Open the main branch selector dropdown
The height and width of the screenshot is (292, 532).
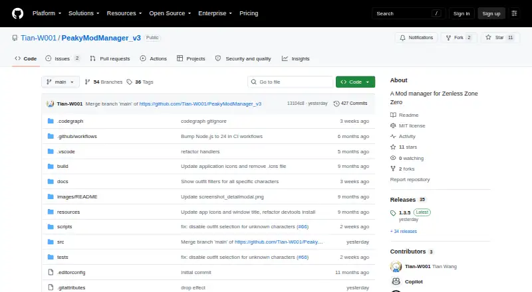tap(61, 82)
